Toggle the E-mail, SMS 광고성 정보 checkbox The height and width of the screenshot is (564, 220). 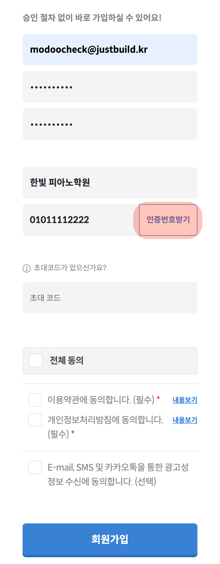coord(35,467)
